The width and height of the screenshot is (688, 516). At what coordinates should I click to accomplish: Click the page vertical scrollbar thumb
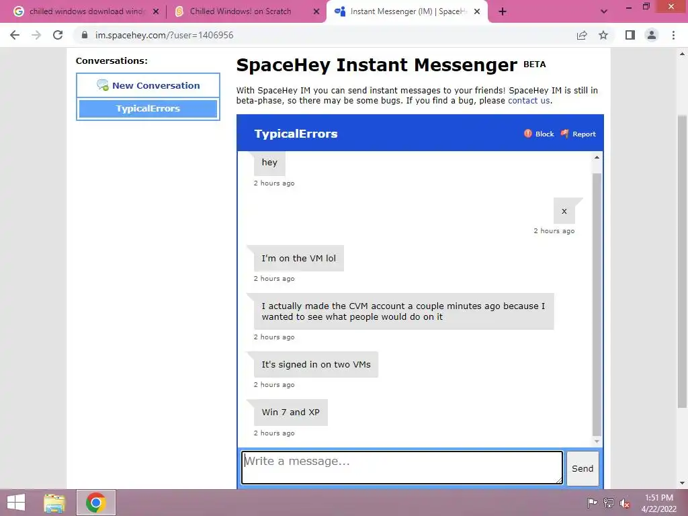coord(682,261)
